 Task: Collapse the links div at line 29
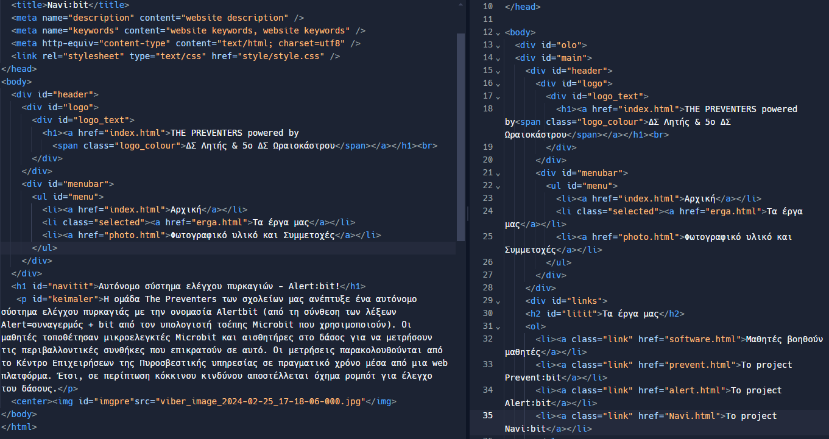[x=498, y=301]
